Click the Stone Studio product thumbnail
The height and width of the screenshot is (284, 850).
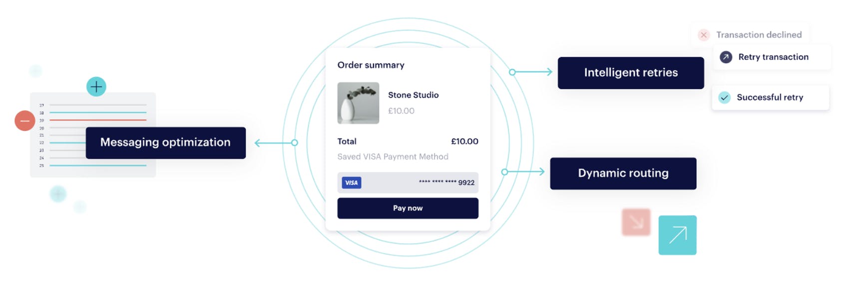point(358,103)
